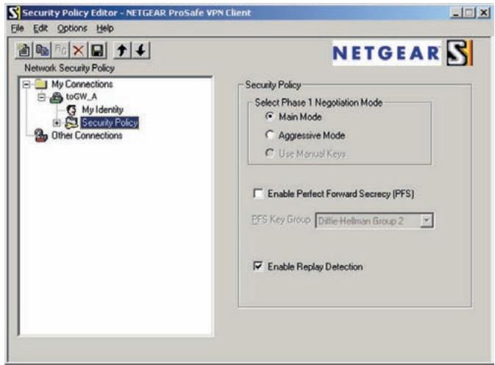Select the toGW_A connection label
This screenshot has height=365, width=495.
(x=82, y=96)
